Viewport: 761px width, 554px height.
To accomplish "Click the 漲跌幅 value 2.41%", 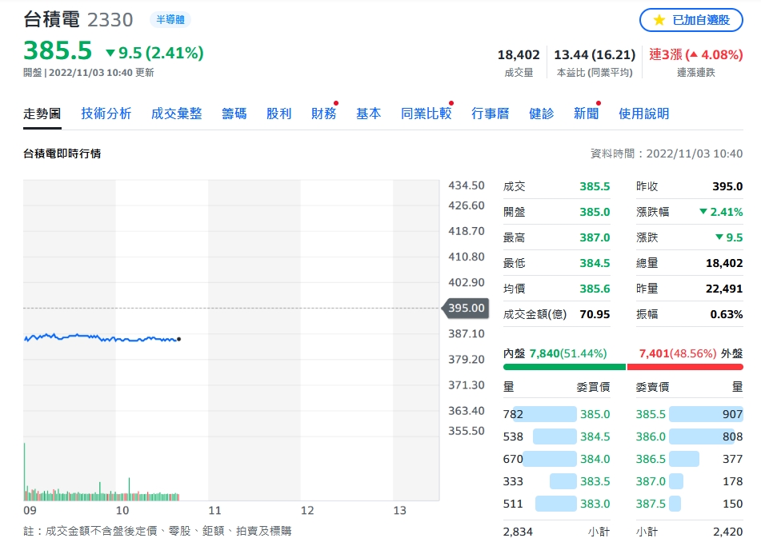I will pos(721,213).
